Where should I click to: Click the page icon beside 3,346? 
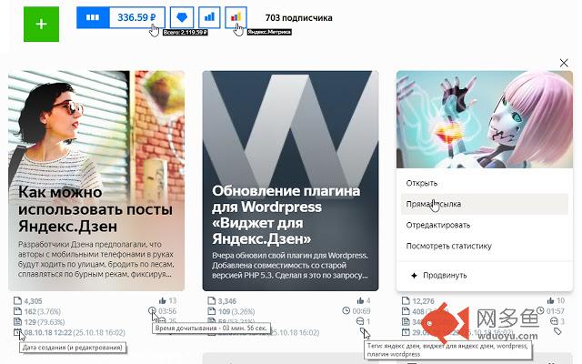pyautogui.click(x=212, y=300)
